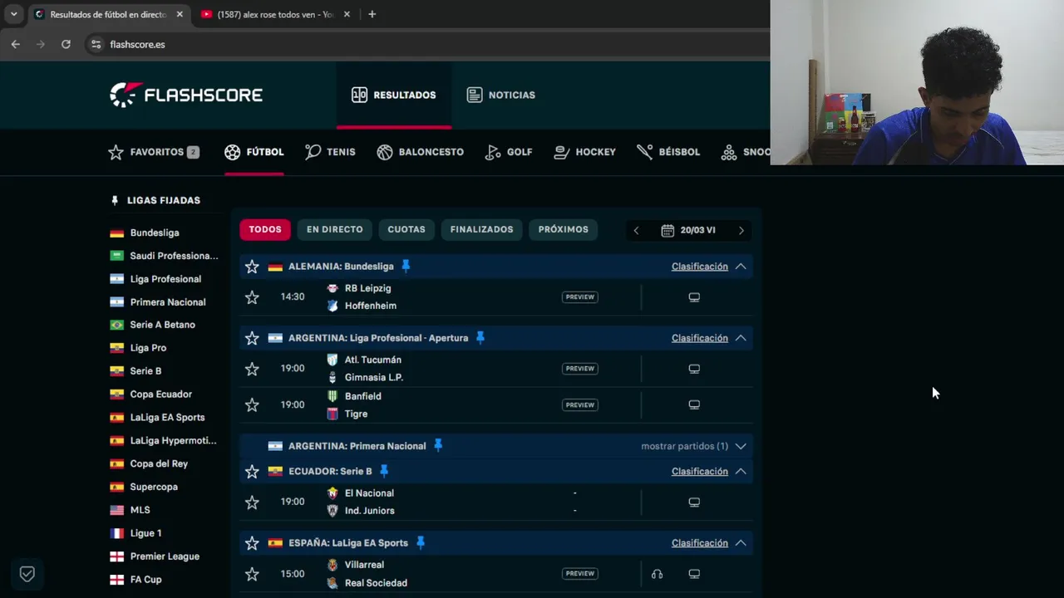Open the calendar date picker 20/03 VI
The image size is (1064, 598).
click(688, 230)
